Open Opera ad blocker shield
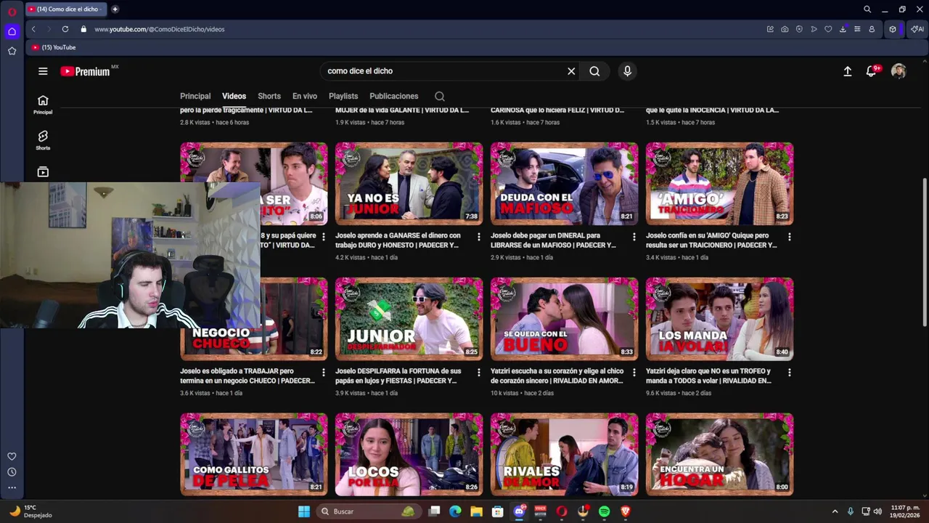The image size is (929, 523). pos(799,29)
